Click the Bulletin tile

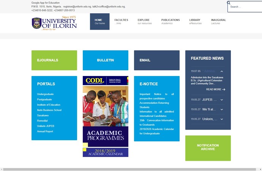click(106, 60)
